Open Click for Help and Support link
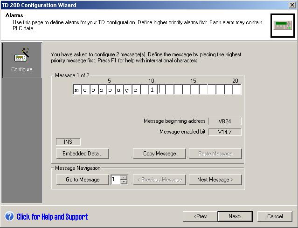 click(52, 217)
